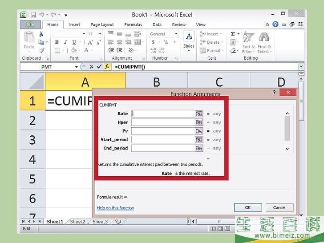The width and height of the screenshot is (324, 243).
Task: Toggle Align Text Right
Action: tap(128, 42)
